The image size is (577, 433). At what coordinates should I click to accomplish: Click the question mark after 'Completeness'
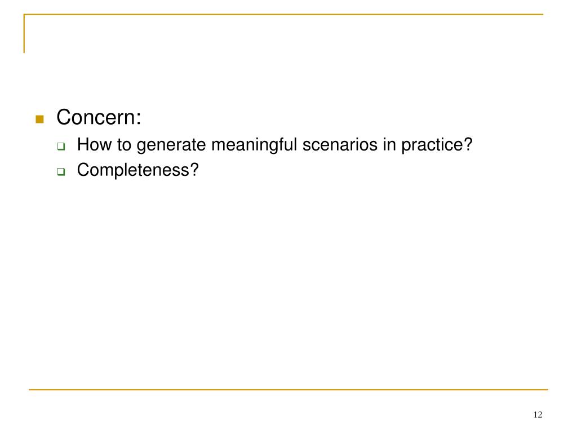[194, 170]
